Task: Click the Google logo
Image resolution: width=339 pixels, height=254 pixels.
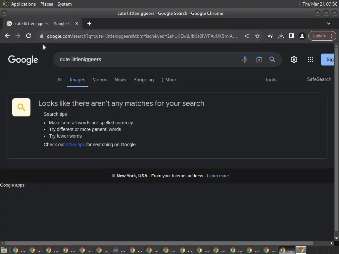Action: [x=23, y=60]
